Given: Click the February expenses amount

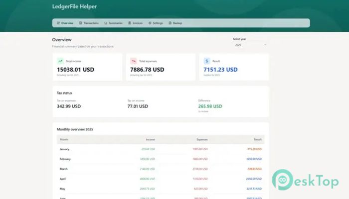Looking at the screenshot, I should pyautogui.click(x=200, y=159).
